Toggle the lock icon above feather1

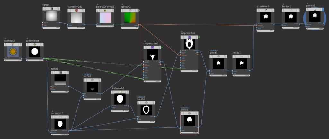[284, 4]
